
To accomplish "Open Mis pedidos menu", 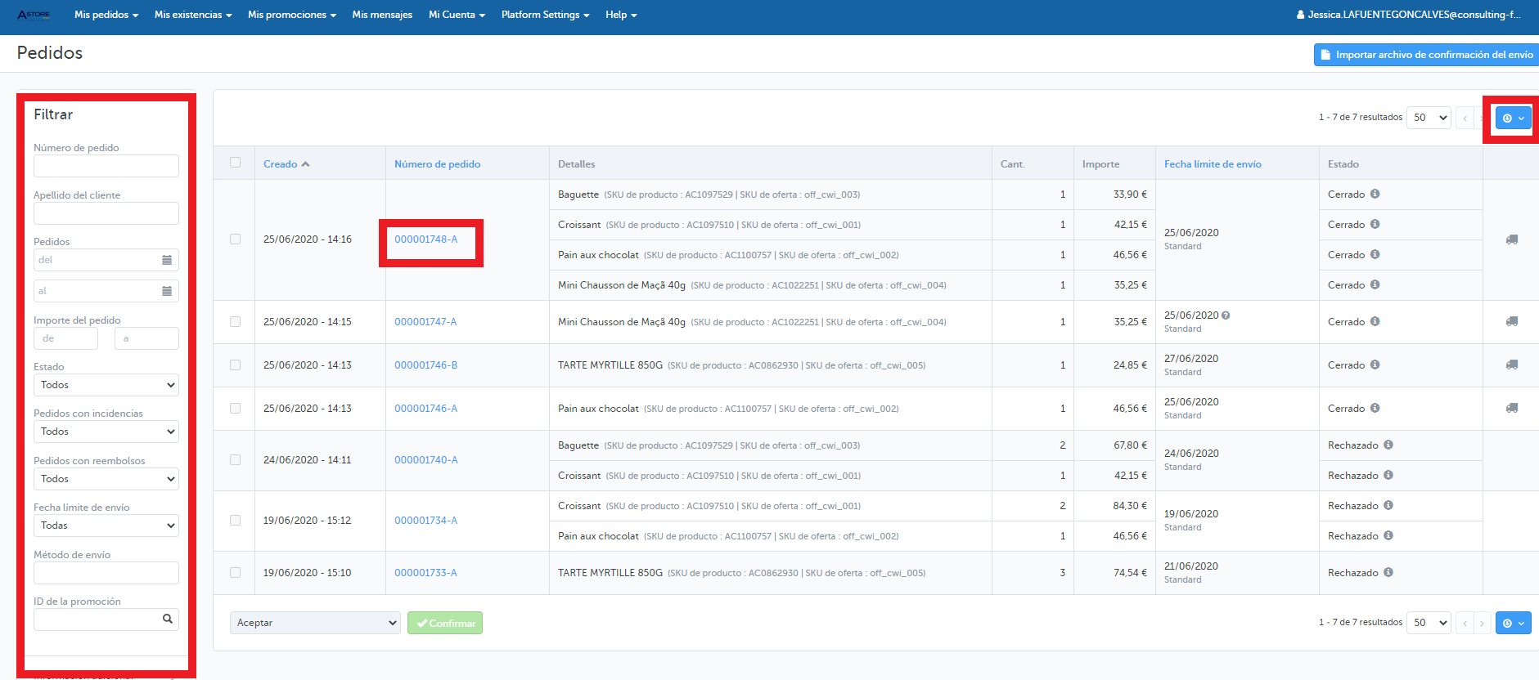I will [106, 15].
